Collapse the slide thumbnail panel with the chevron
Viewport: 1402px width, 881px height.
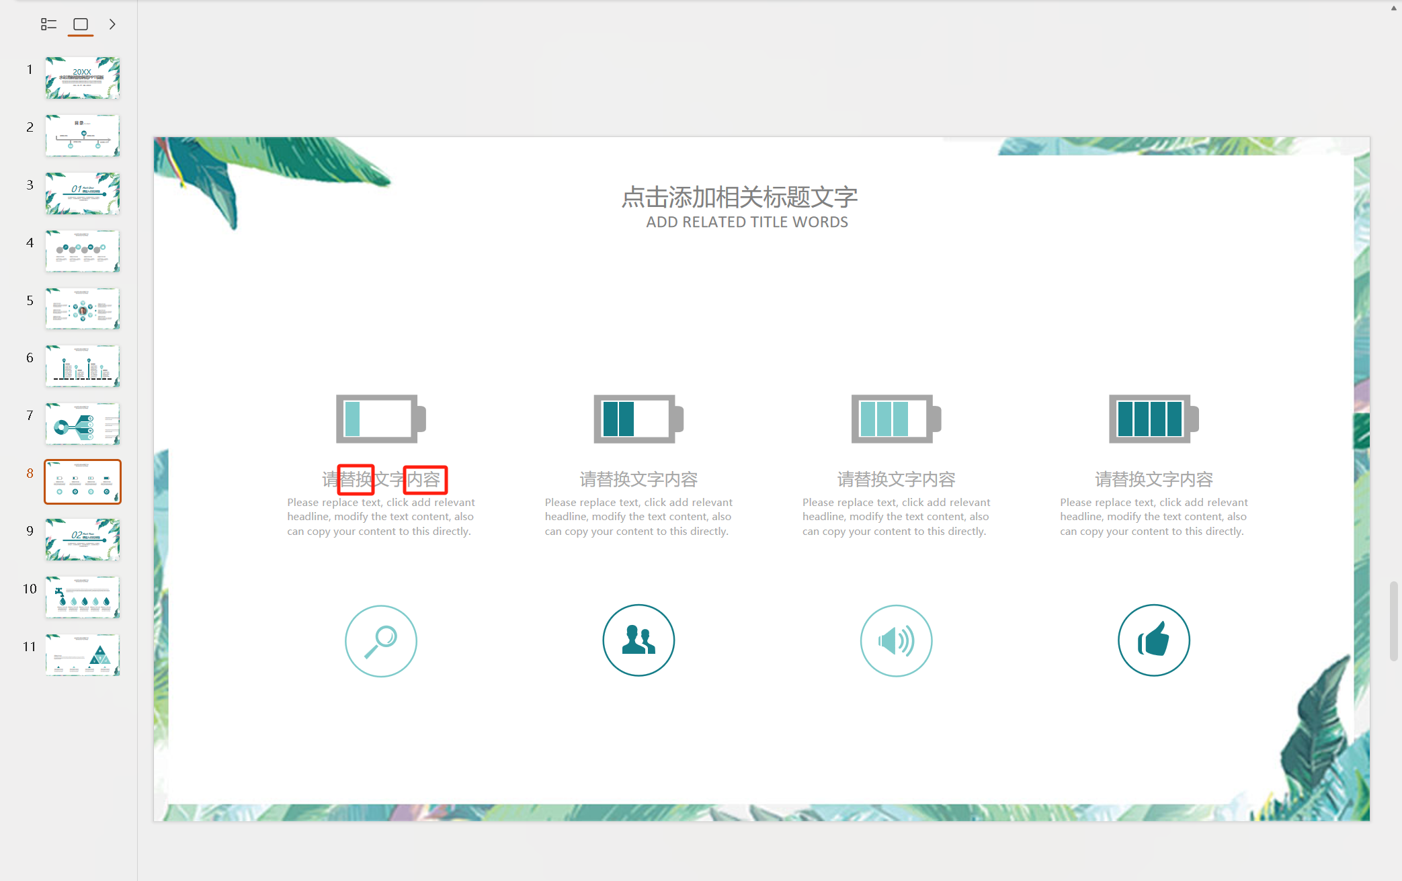pyautogui.click(x=113, y=24)
